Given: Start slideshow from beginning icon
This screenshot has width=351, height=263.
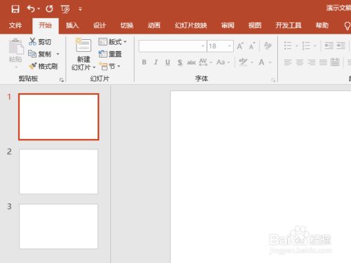Looking at the screenshot, I should point(65,9).
